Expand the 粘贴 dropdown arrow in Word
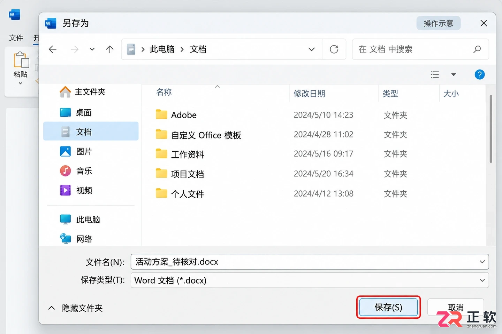This screenshot has height=334, width=502. [x=20, y=83]
